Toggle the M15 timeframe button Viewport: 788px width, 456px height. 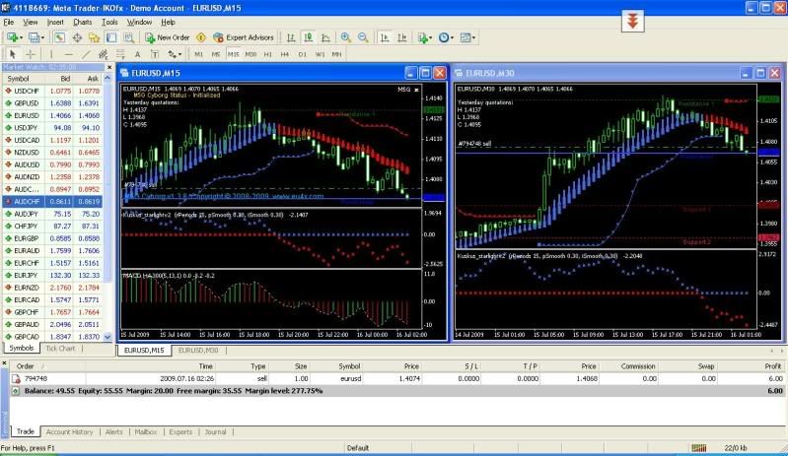click(233, 54)
